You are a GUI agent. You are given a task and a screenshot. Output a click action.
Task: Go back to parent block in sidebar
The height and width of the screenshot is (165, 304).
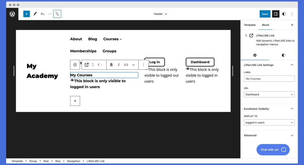246,36
